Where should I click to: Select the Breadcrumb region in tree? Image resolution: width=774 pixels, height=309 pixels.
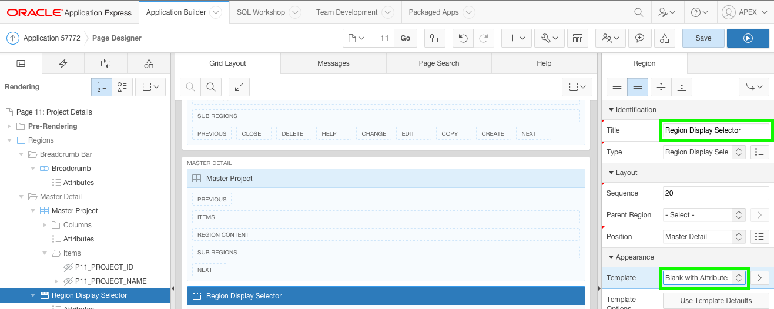[71, 169]
